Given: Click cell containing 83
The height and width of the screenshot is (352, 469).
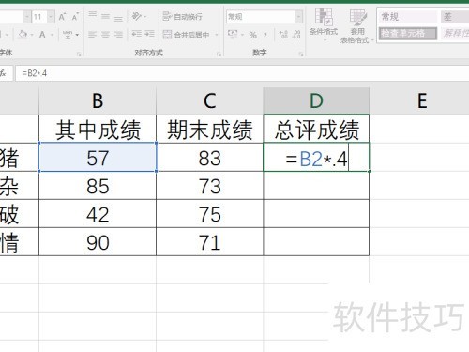Looking at the screenshot, I should pyautogui.click(x=210, y=158).
